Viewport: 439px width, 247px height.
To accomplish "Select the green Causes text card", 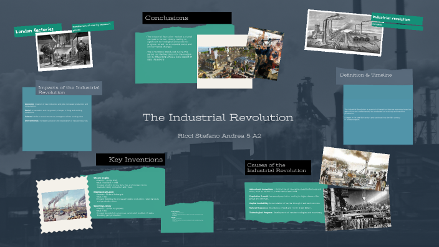I will tap(284, 203).
